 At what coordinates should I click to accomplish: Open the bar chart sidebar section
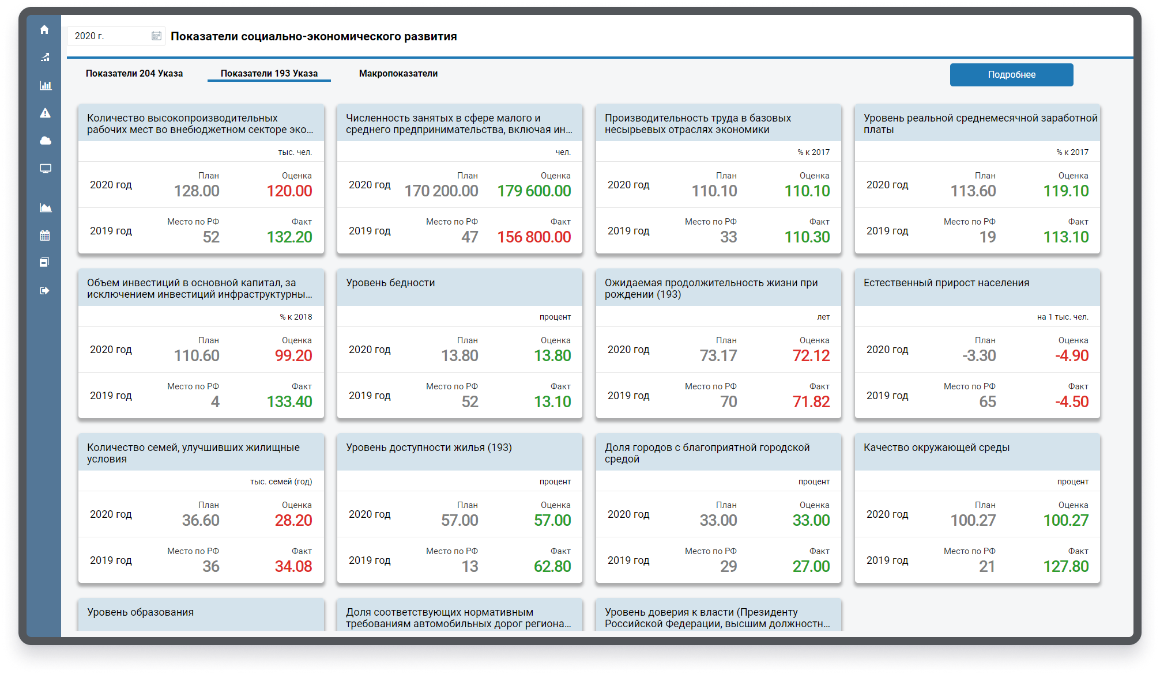45,85
